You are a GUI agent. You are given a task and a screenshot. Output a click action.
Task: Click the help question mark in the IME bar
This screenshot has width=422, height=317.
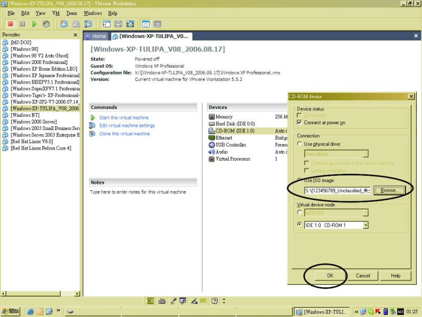pyautogui.click(x=214, y=301)
